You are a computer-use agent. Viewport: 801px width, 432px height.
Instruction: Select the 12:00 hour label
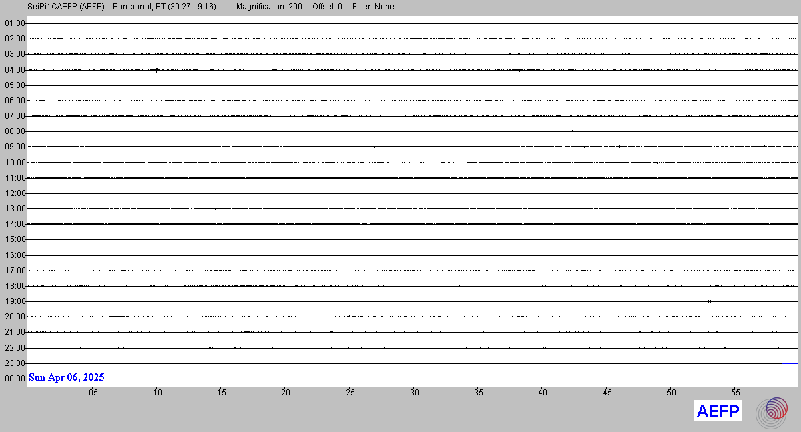pyautogui.click(x=15, y=193)
